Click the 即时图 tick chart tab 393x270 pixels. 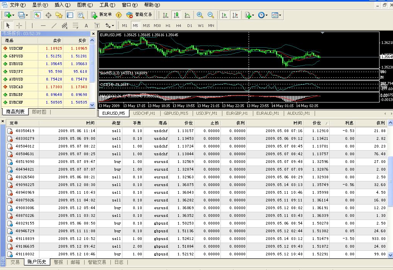39,112
